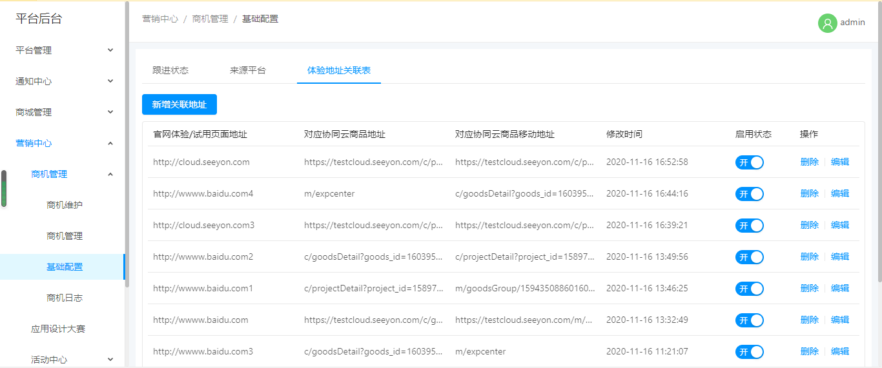Click timestamp 2020-11-16 11:21:07
The height and width of the screenshot is (368, 882).
point(647,351)
